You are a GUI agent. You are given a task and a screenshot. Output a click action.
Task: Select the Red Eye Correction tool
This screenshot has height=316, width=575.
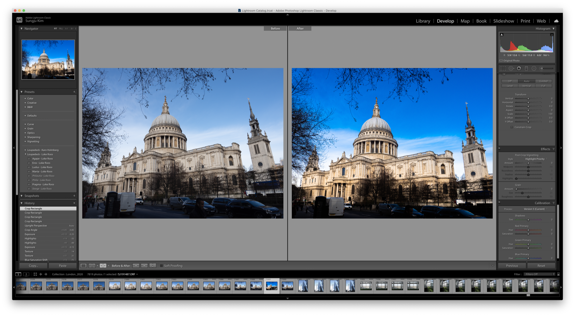519,68
